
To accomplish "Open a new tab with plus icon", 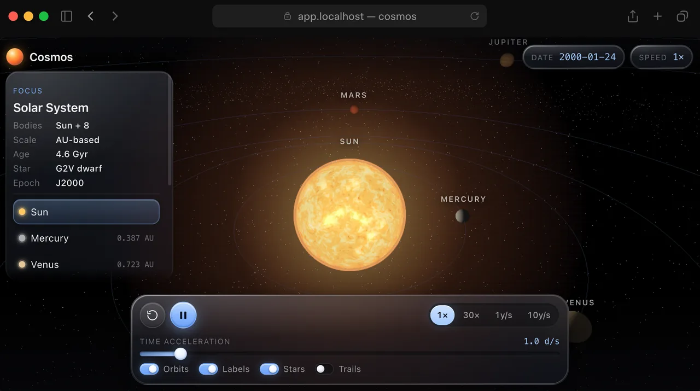I will tap(657, 16).
